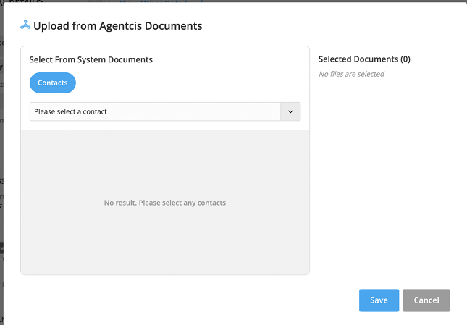467x325 pixels.
Task: Click 'Selected Documents (0)' heading
Action: coord(364,59)
